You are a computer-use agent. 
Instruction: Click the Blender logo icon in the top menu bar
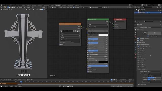tap(1, 5)
